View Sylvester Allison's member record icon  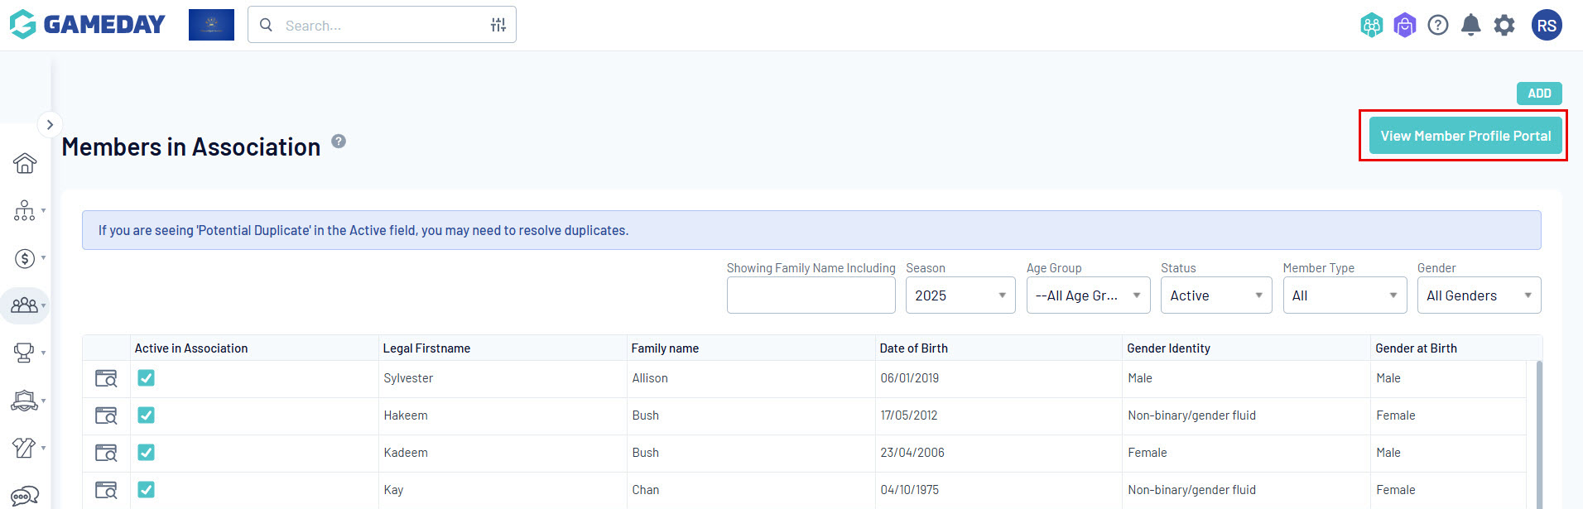point(106,378)
